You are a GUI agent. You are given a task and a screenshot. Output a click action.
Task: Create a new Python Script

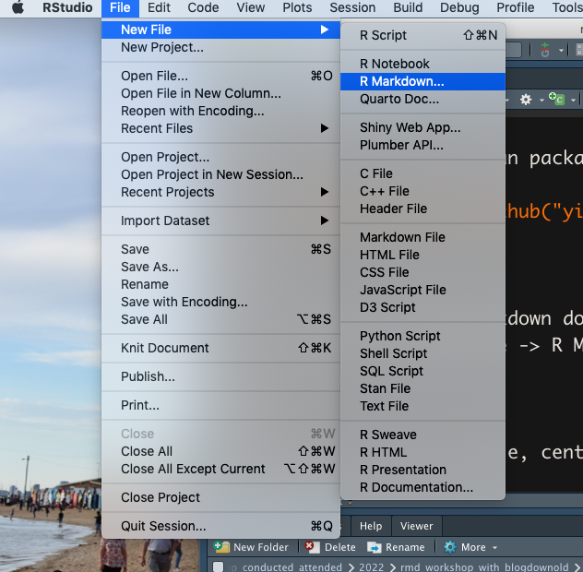pos(422,336)
